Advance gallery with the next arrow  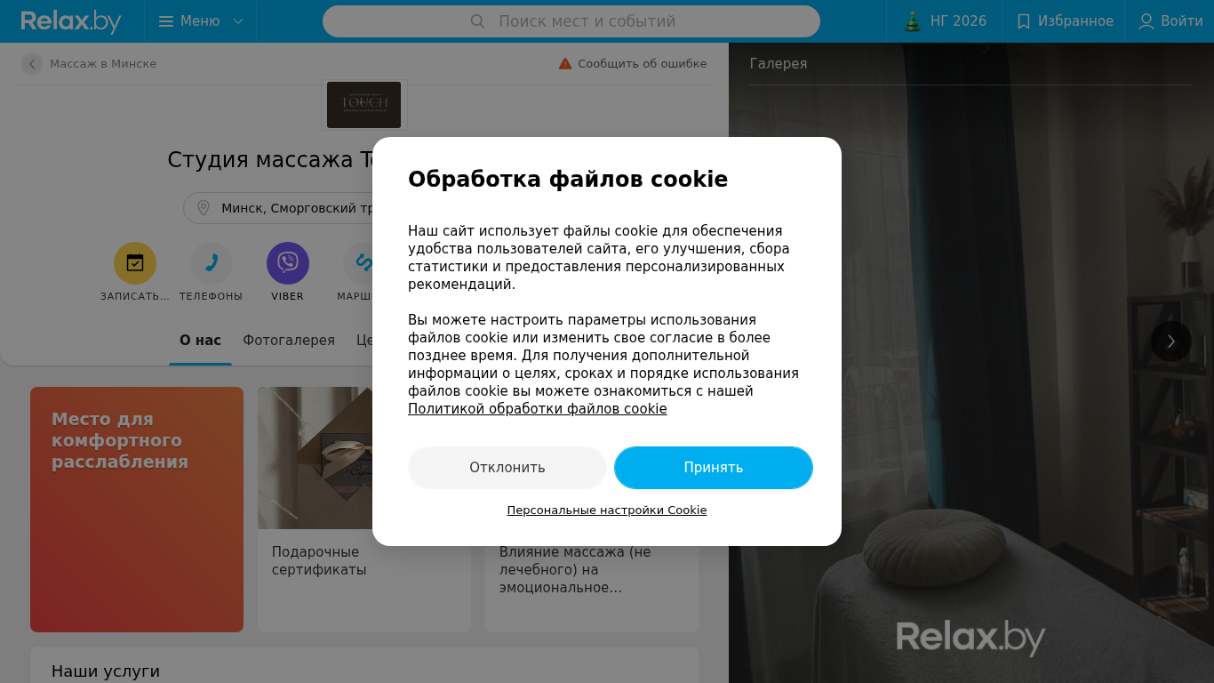point(1171,341)
